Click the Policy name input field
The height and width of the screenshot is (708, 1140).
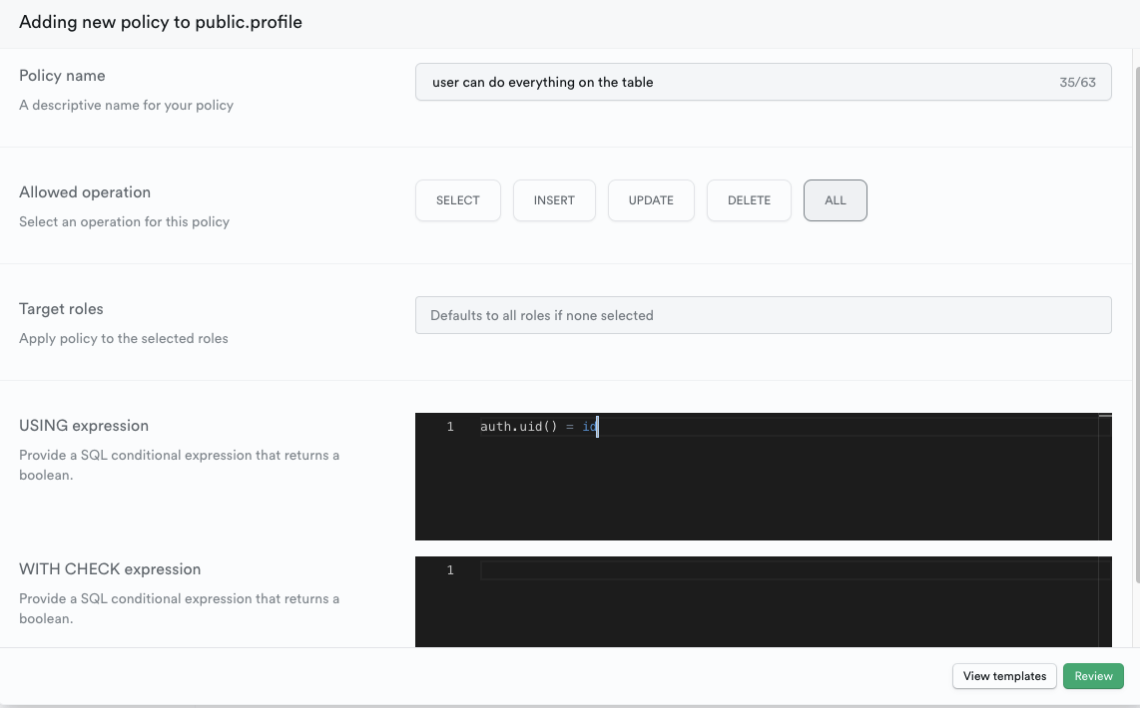(764, 82)
